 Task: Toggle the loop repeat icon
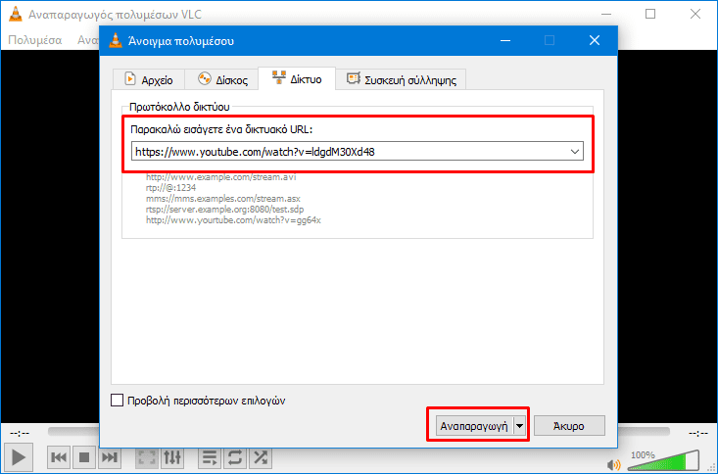click(235, 457)
